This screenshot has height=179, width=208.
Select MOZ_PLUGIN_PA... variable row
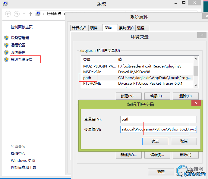[137, 66]
